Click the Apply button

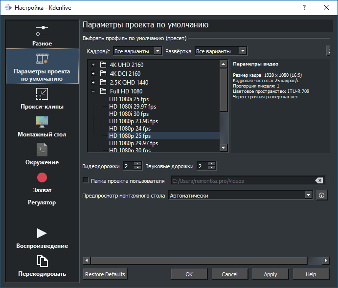[270, 274]
